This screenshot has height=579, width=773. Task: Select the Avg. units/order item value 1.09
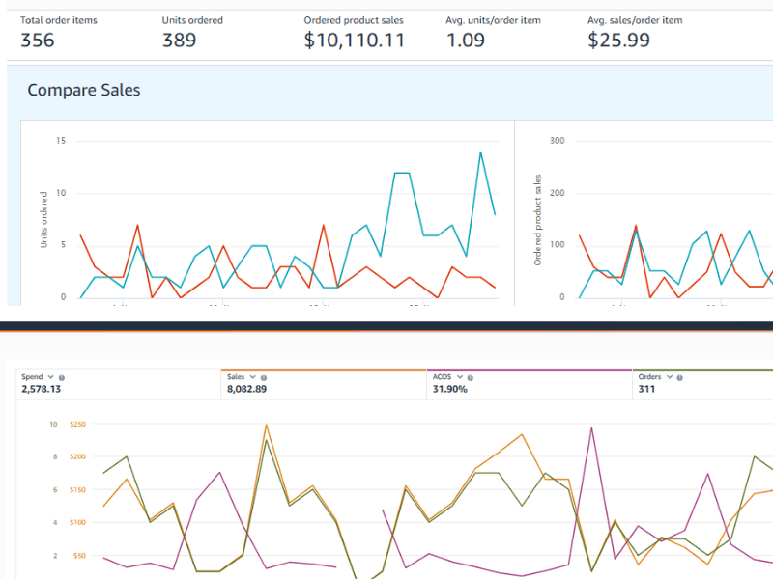click(466, 40)
